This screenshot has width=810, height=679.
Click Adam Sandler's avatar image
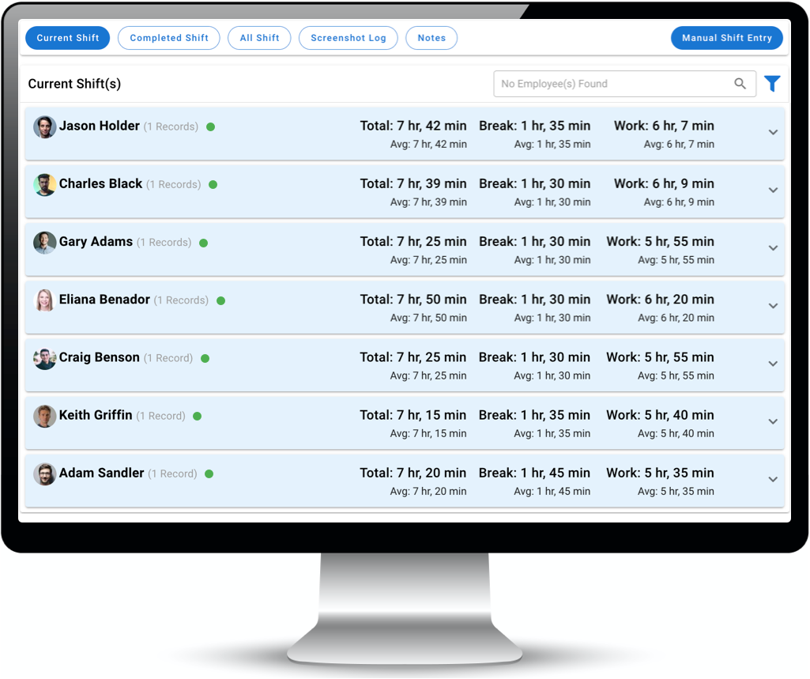(x=44, y=473)
